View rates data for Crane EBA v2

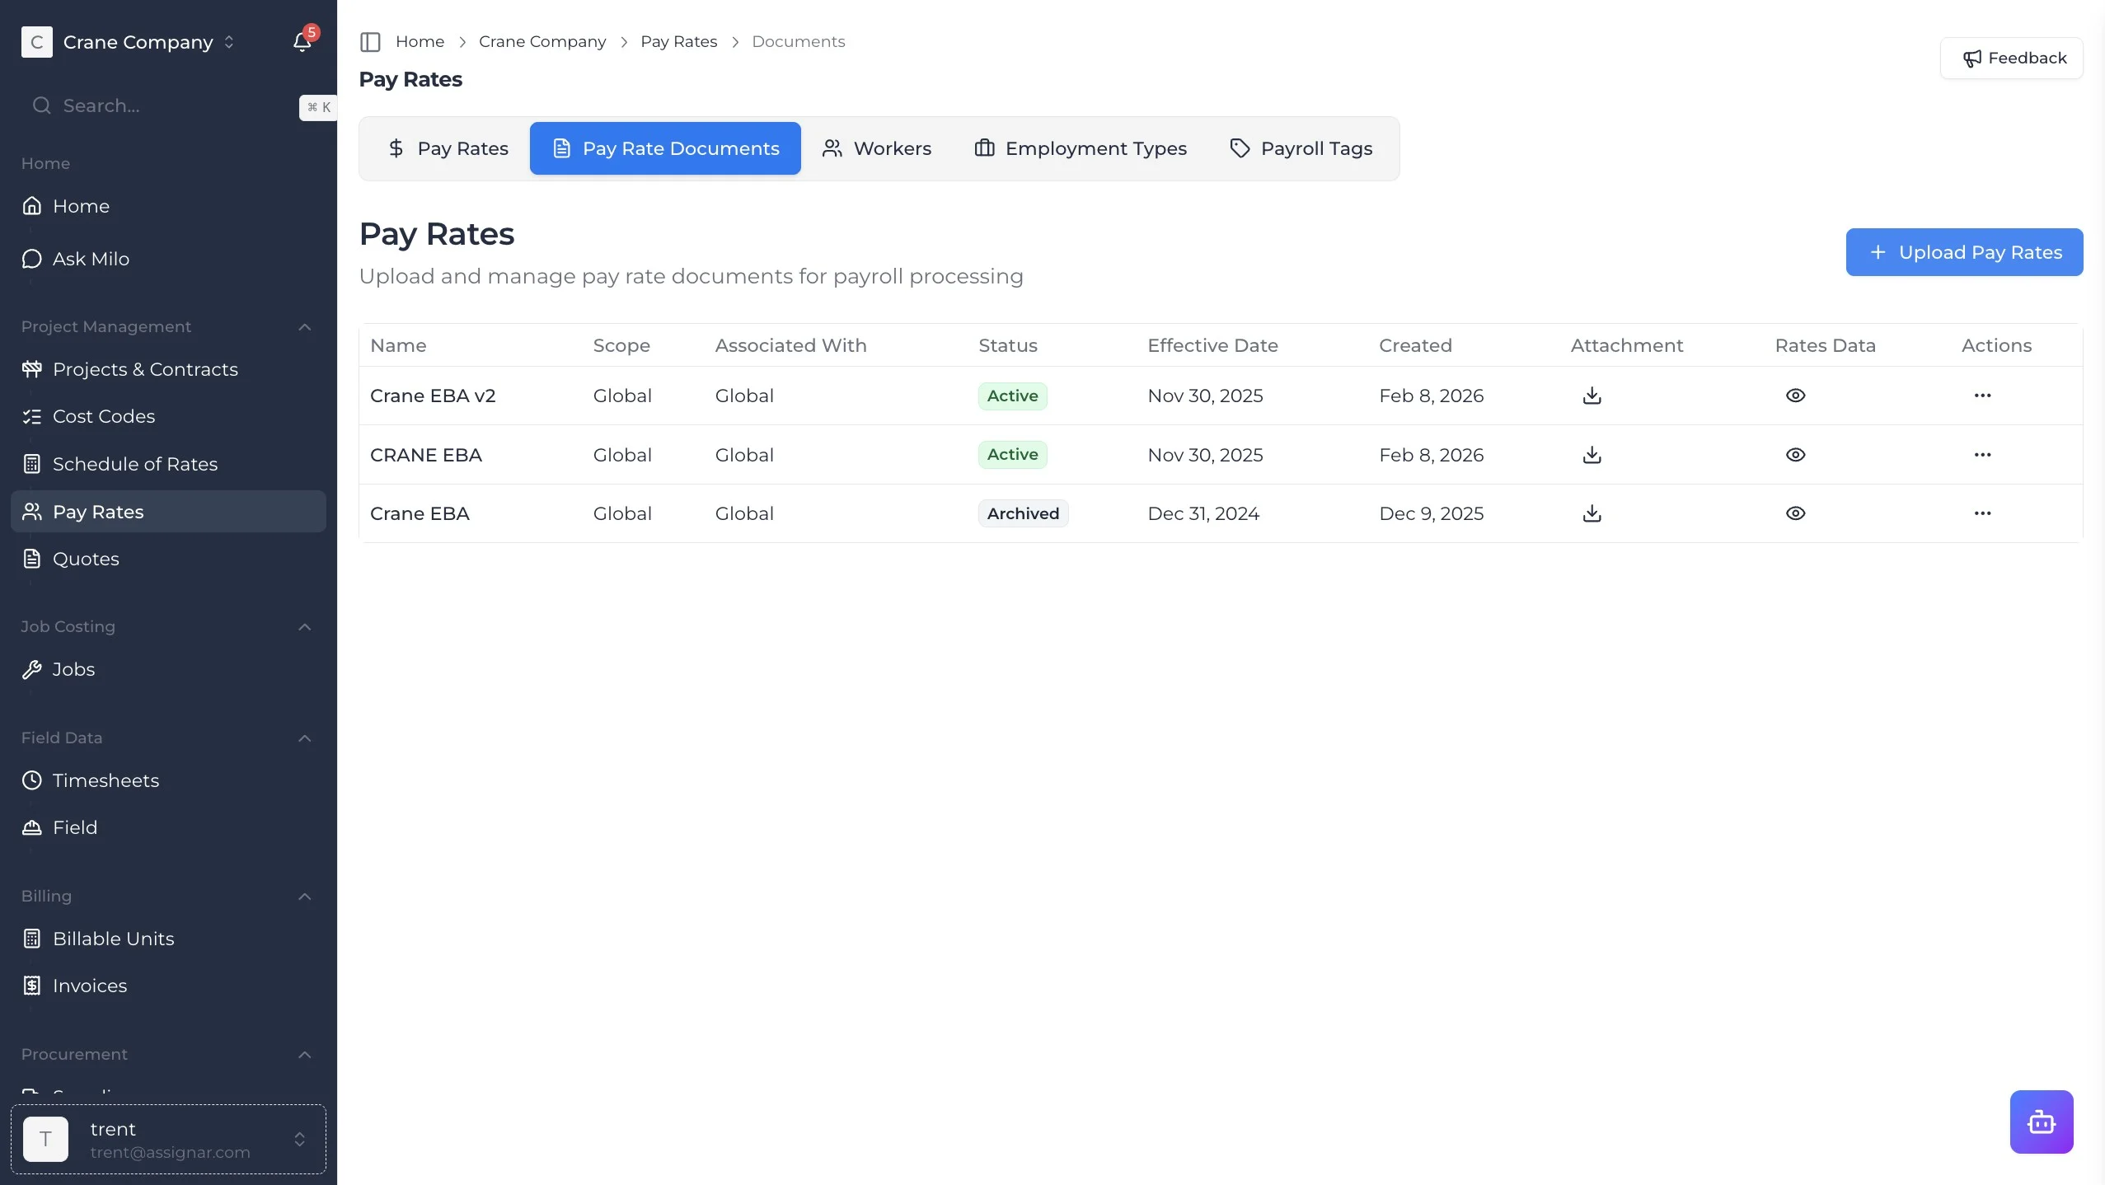point(1795,396)
